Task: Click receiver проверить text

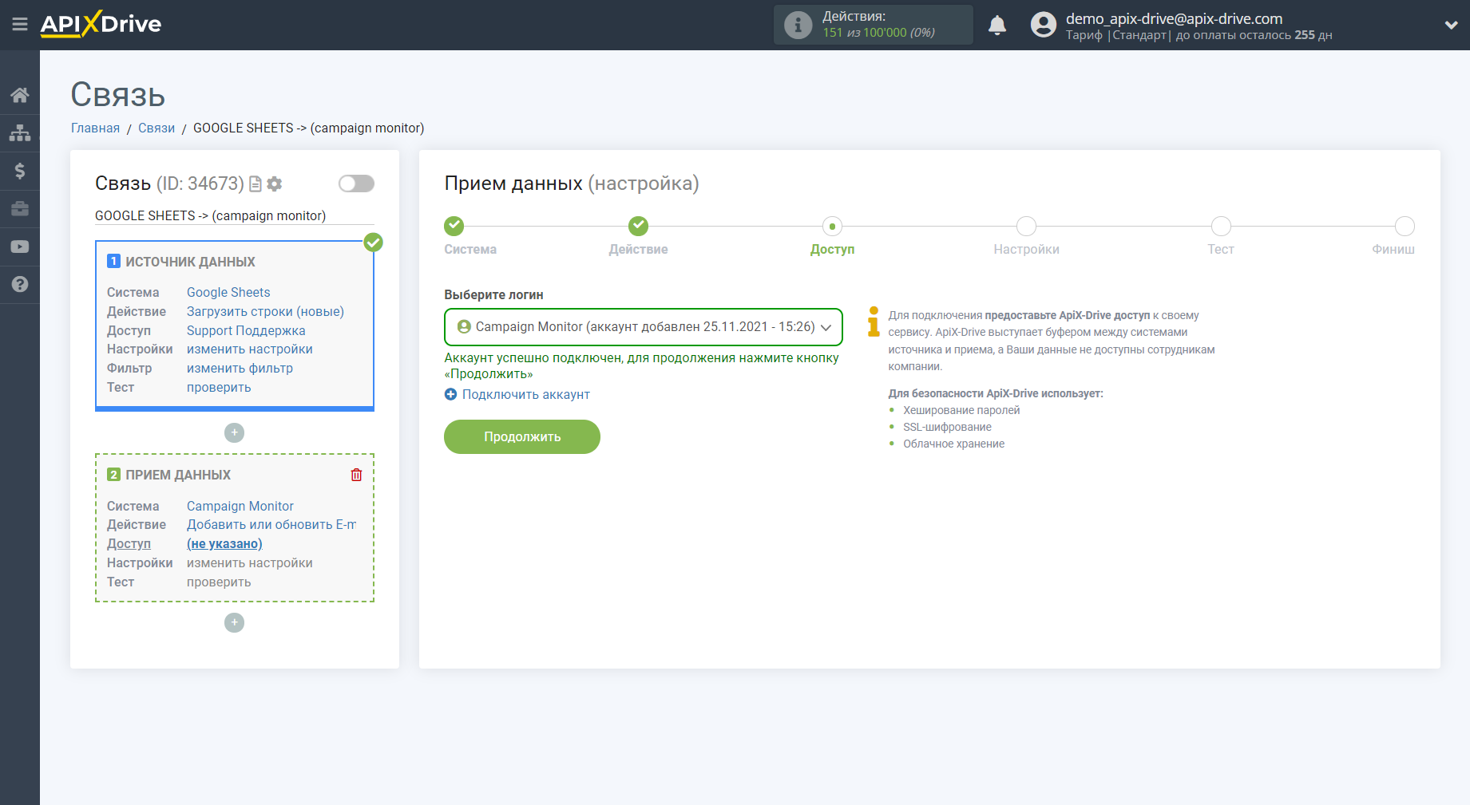Action: click(219, 582)
